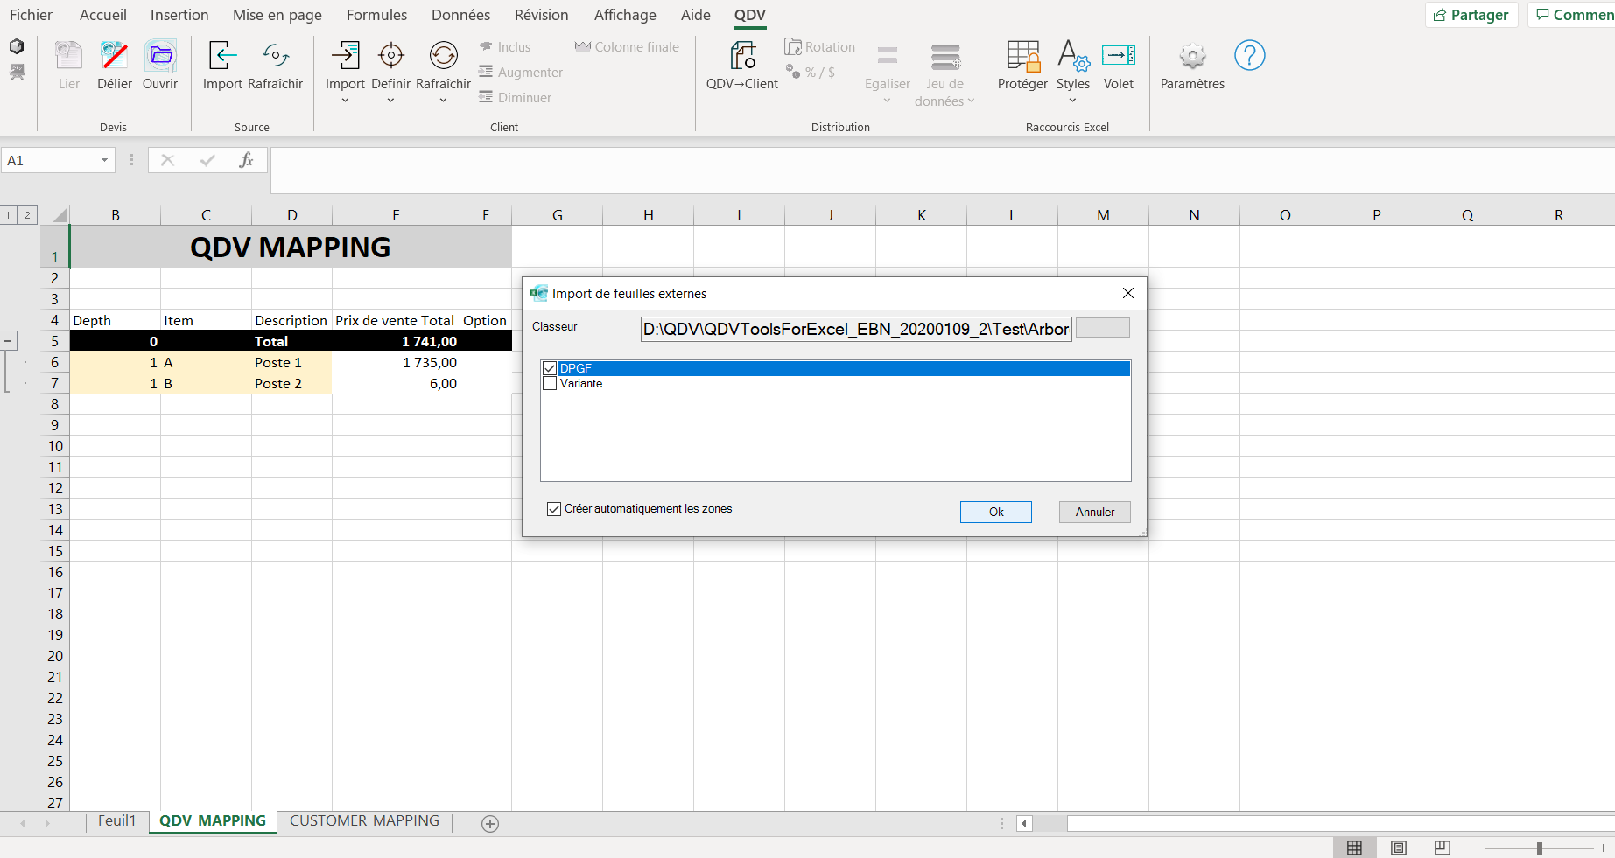This screenshot has width=1615, height=858.
Task: Click the Egaliser icon
Action: coord(888,56)
